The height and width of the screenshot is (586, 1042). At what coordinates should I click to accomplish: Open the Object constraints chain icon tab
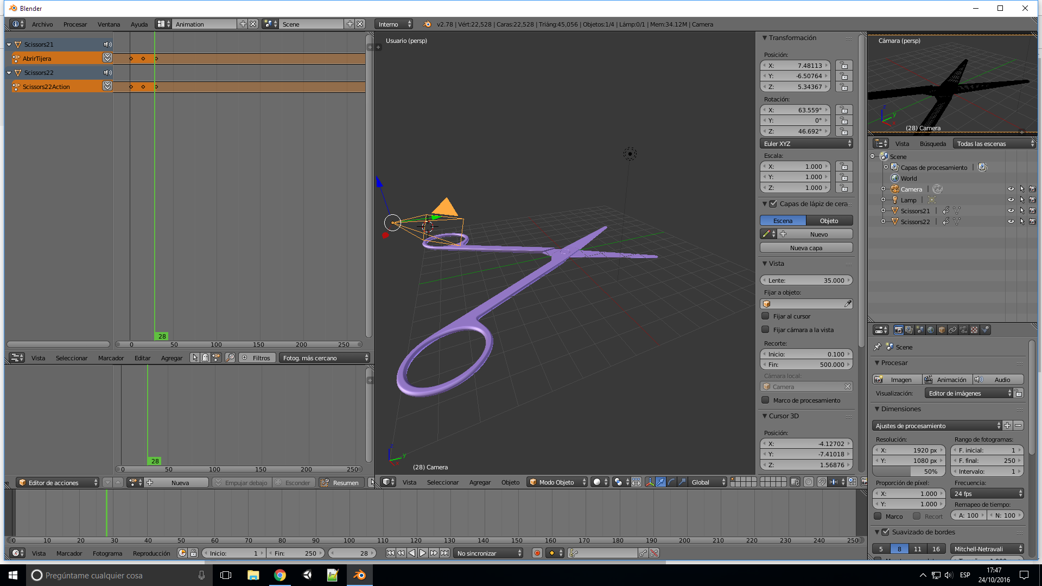[952, 330]
